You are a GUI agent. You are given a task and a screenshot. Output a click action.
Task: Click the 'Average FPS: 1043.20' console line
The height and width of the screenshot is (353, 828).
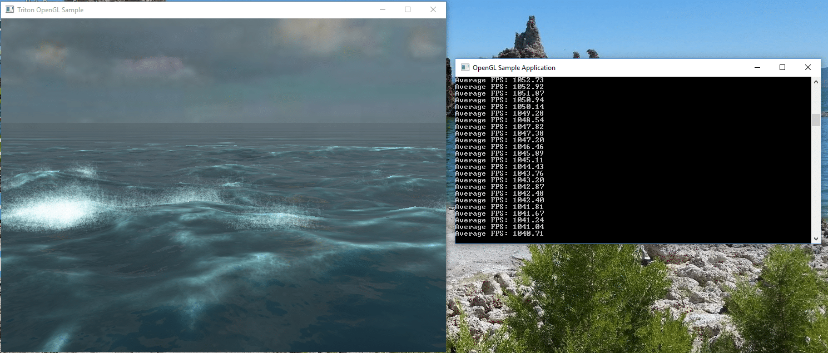(x=499, y=180)
